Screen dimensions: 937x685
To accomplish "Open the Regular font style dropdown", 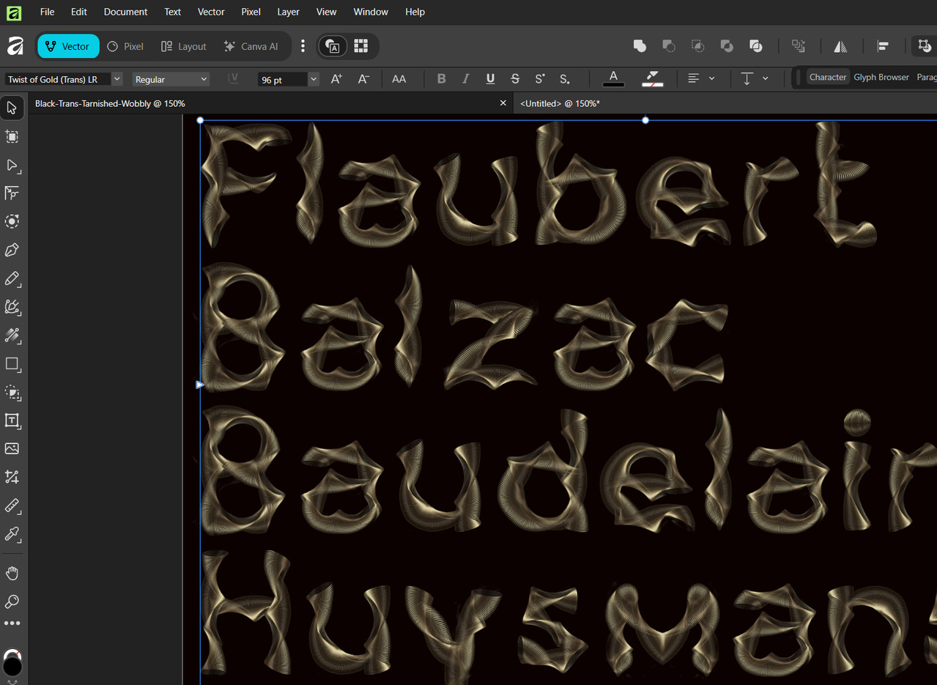I will 171,79.
